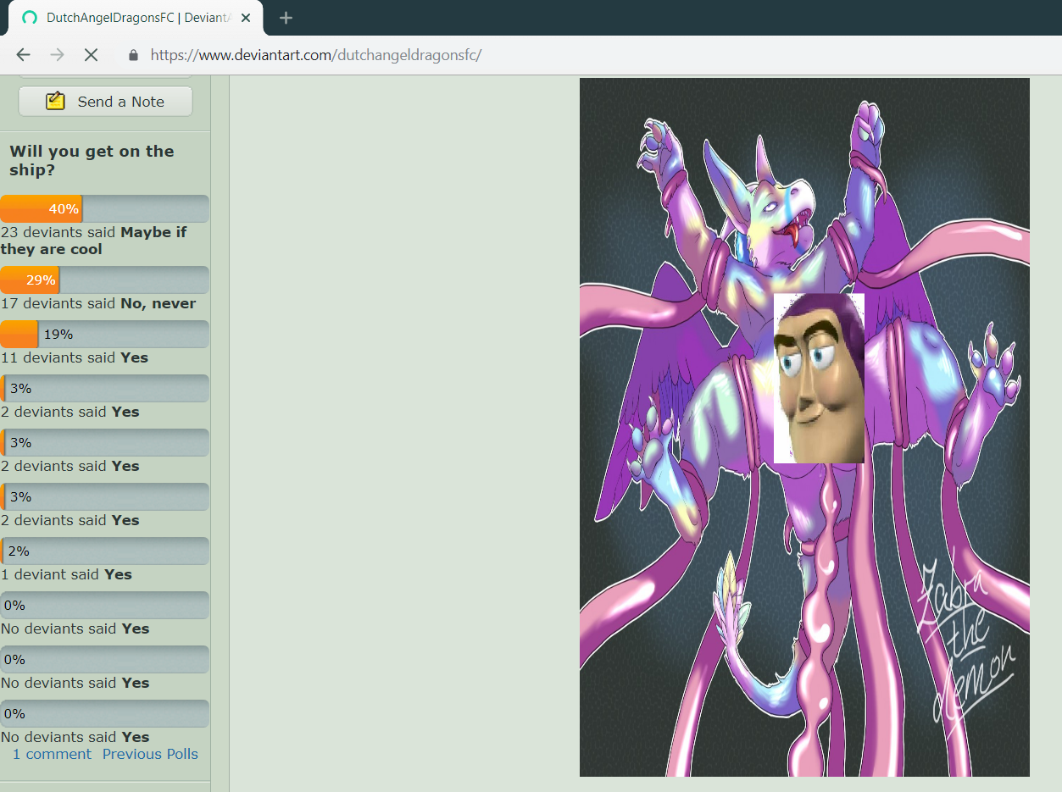This screenshot has width=1062, height=792.
Task: Stop page loading with the X button
Action: click(x=91, y=55)
